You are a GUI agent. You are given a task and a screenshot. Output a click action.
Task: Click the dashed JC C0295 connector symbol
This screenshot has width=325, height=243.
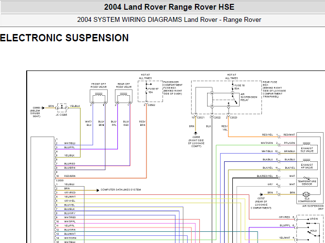tap(62, 107)
